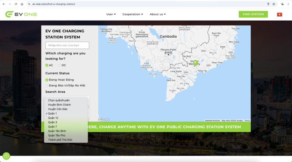Uncheck the Đang Hoạt Động status checkbox
The height and width of the screenshot is (162, 292).
[47, 80]
